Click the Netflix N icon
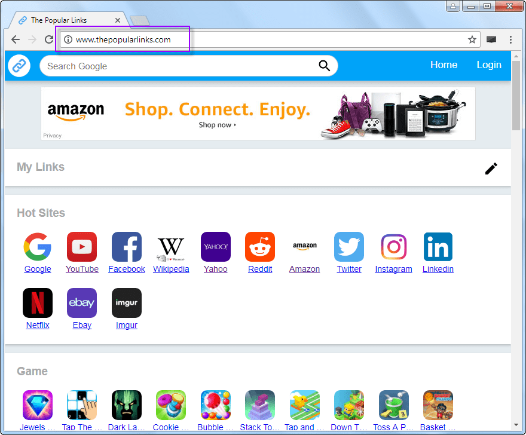 [x=38, y=303]
